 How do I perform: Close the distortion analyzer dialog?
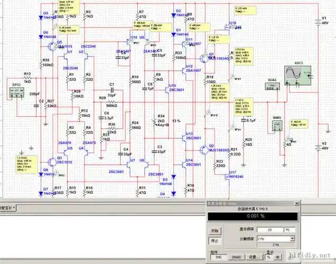tap(296, 203)
